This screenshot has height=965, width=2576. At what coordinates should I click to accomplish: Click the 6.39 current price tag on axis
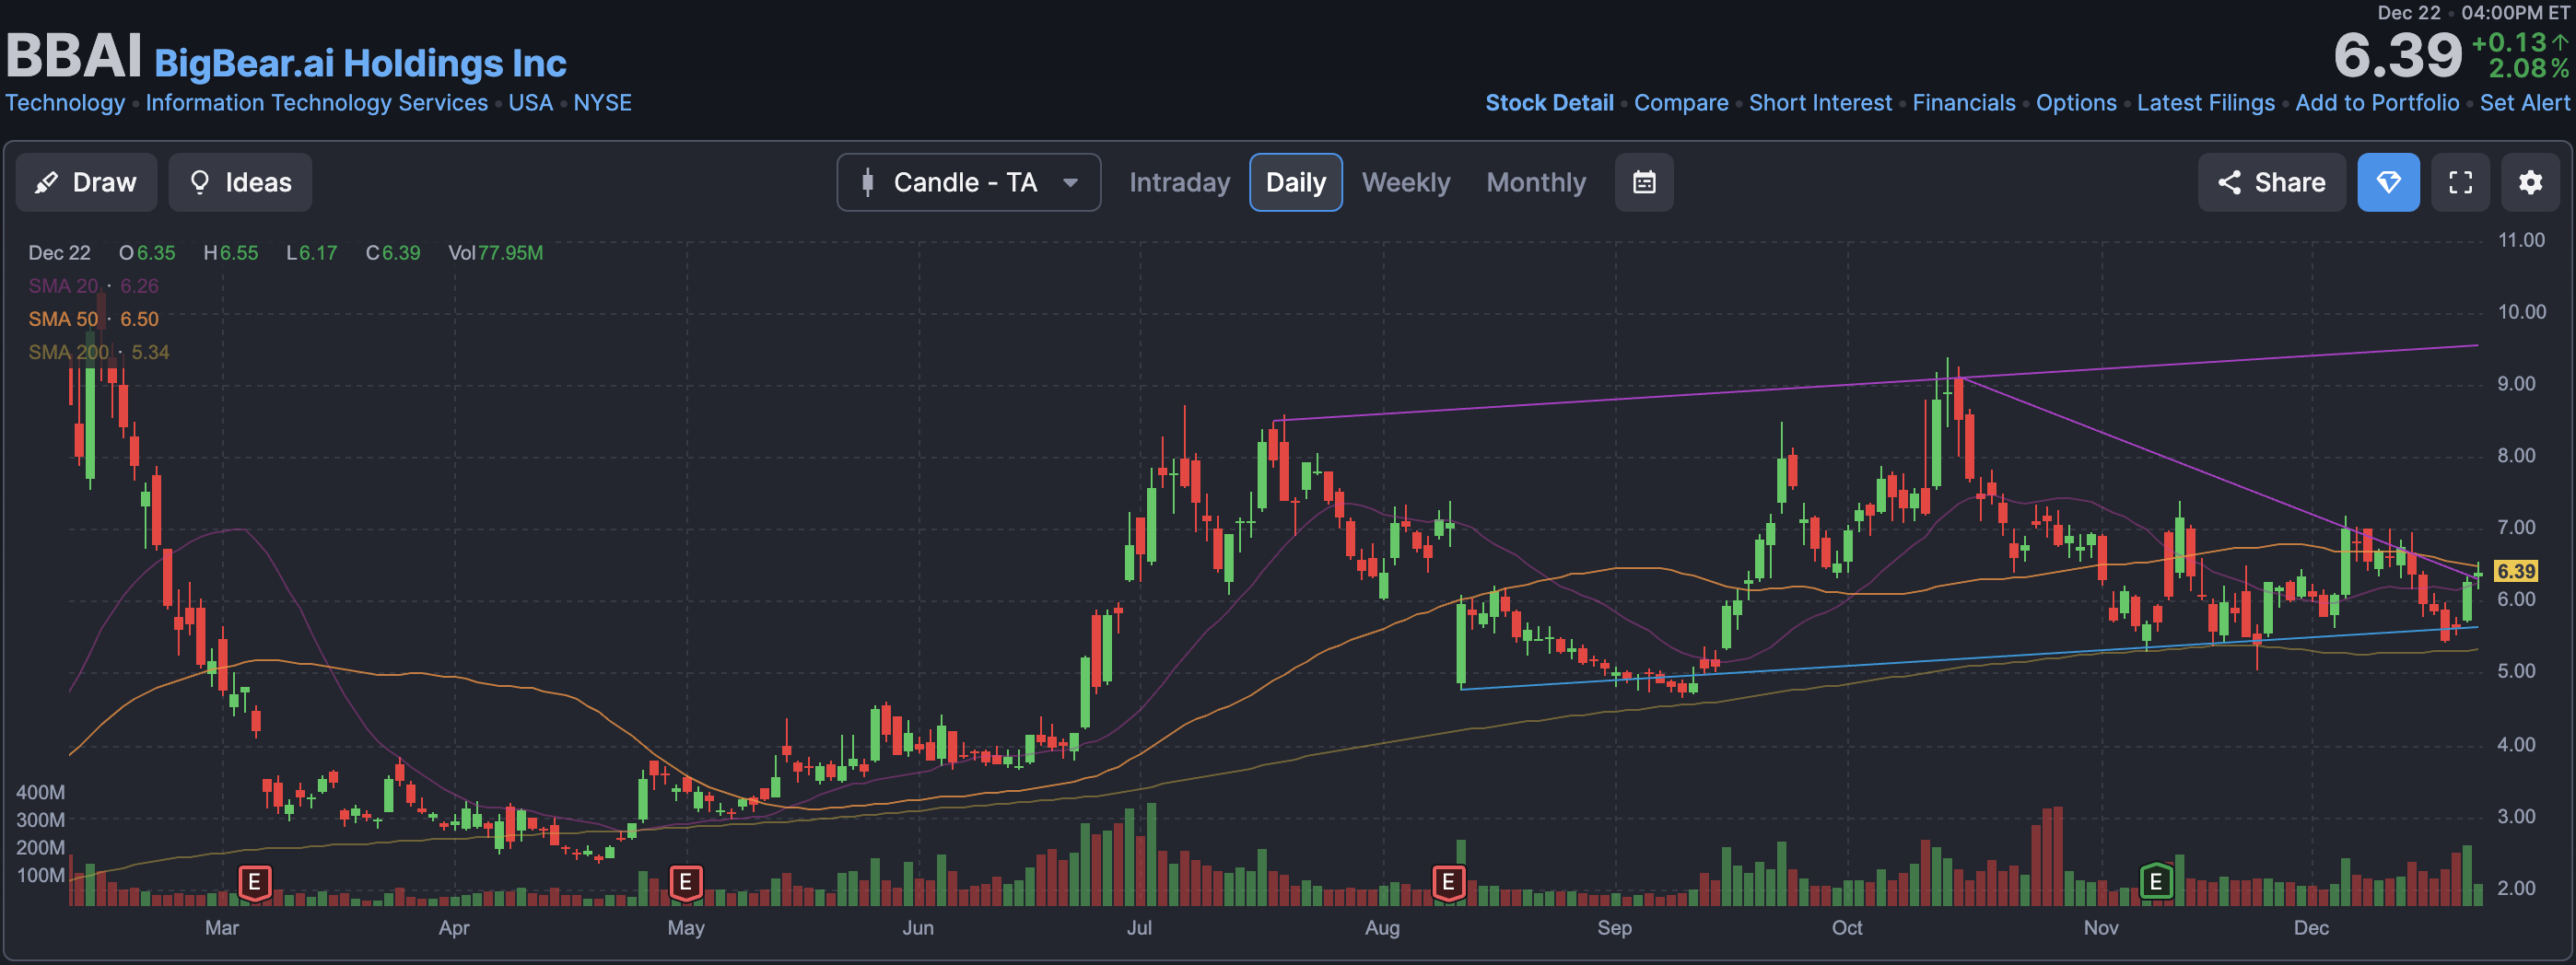click(2516, 570)
